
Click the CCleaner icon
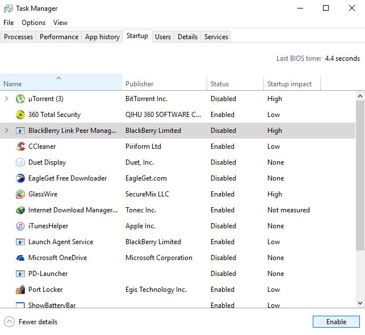pyautogui.click(x=20, y=146)
